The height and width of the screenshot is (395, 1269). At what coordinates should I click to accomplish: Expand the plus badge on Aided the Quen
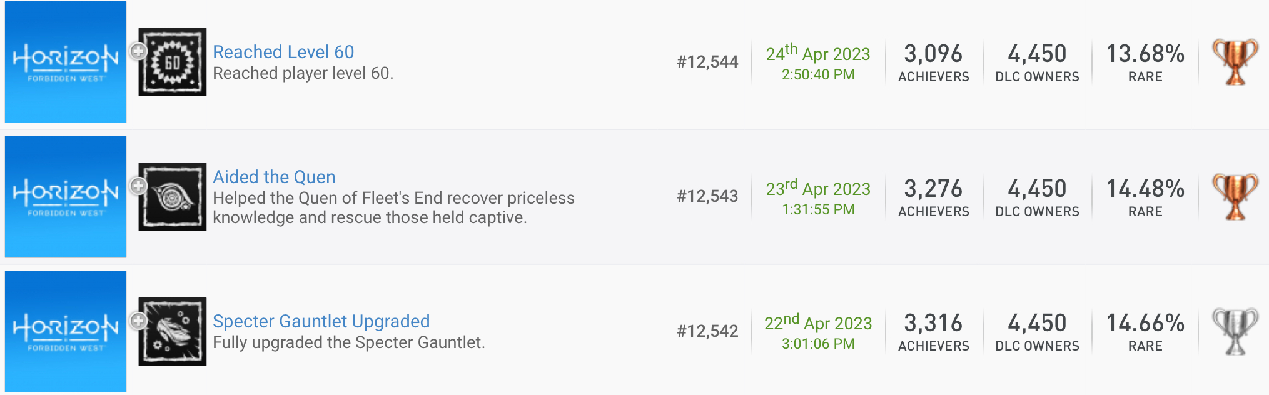138,186
